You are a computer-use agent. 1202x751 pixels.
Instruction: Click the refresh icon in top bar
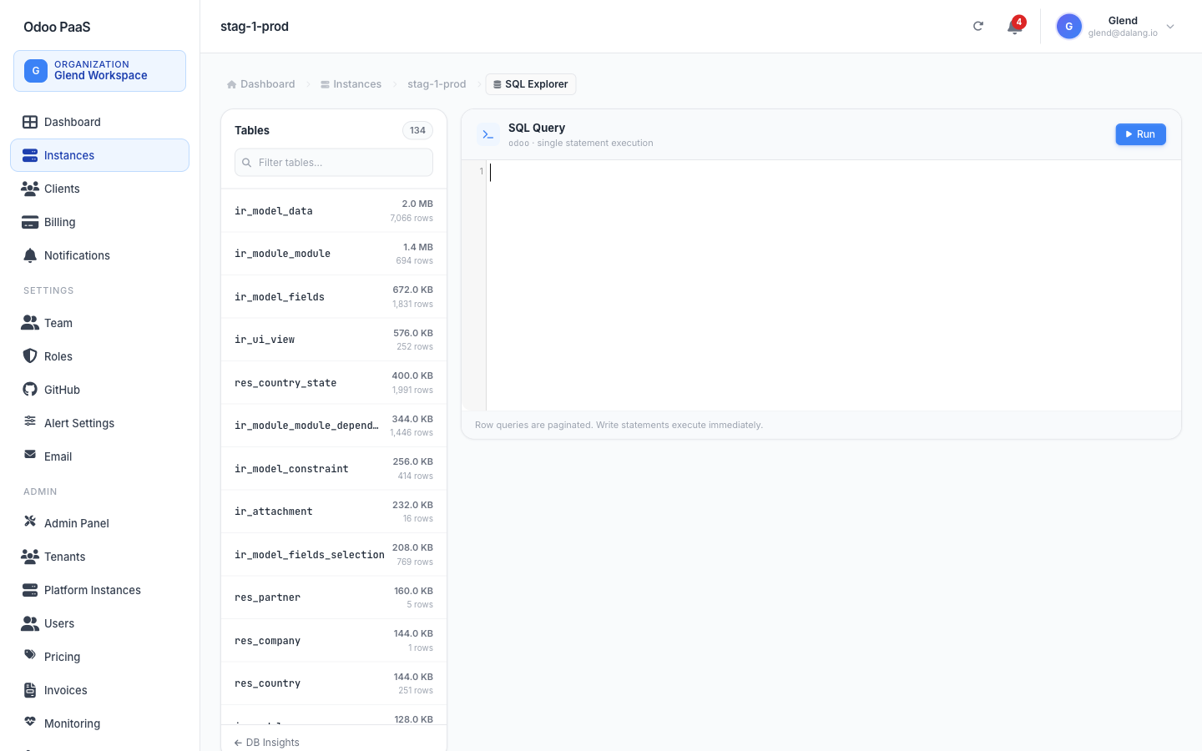(978, 26)
